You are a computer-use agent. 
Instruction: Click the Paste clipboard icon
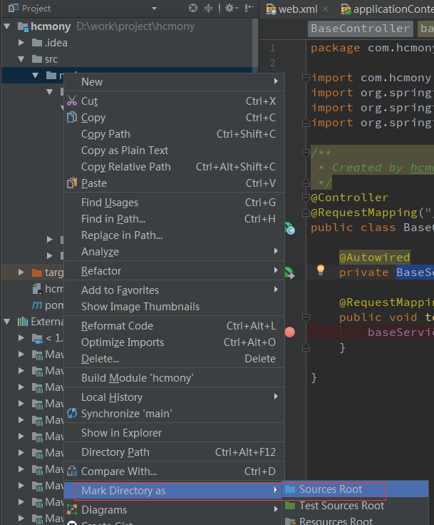(71, 183)
